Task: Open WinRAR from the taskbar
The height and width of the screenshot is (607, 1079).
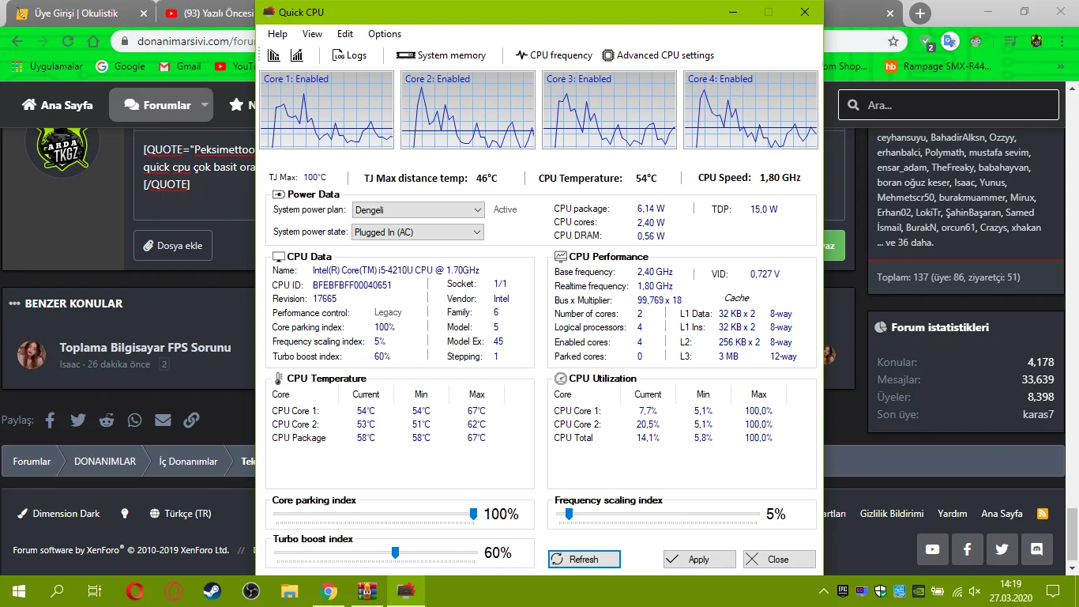Action: coord(367,590)
